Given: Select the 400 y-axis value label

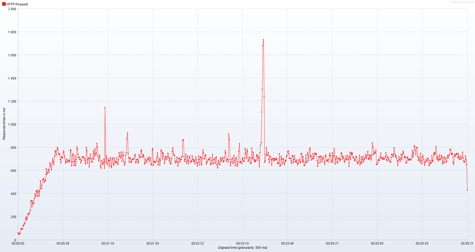Looking at the screenshot, I should pyautogui.click(x=13, y=194).
